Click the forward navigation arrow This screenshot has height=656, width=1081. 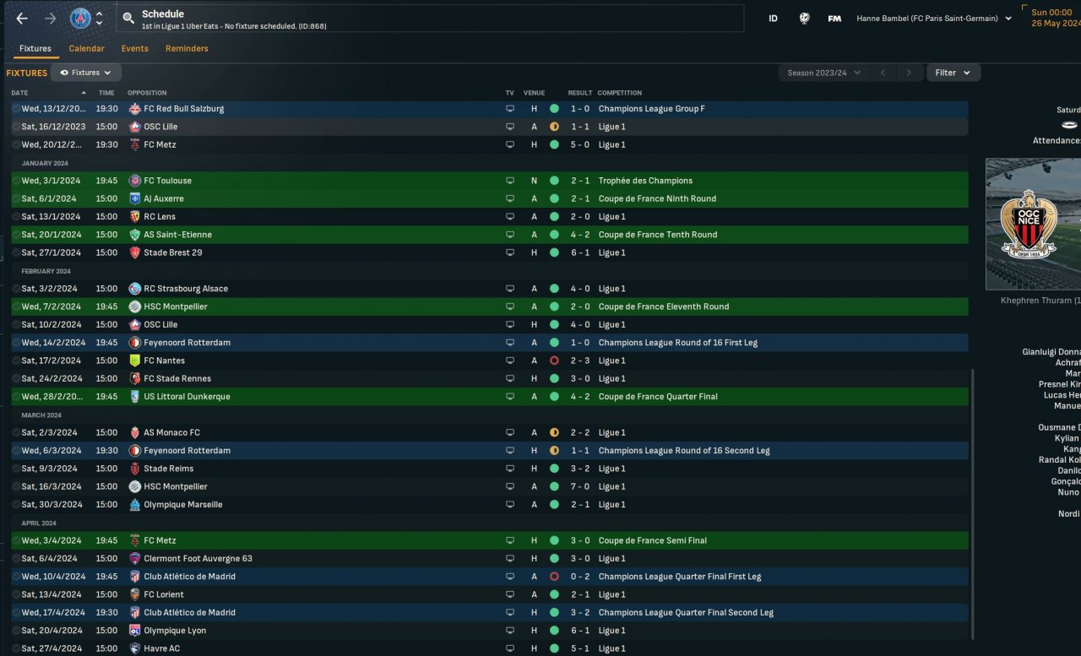(x=50, y=18)
